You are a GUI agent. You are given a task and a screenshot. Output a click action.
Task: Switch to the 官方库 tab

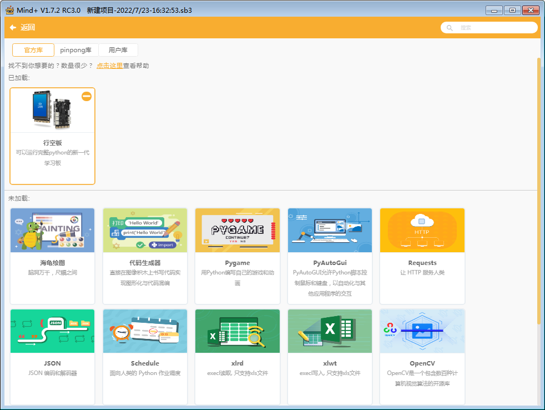(33, 50)
